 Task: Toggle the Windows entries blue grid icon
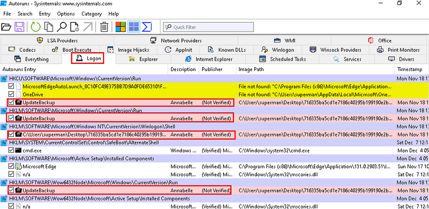(134, 27)
